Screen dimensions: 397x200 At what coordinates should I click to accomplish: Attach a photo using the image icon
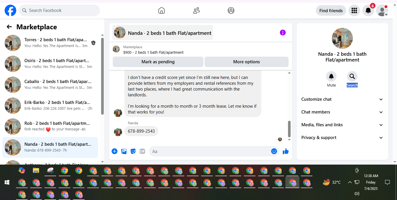tap(124, 151)
